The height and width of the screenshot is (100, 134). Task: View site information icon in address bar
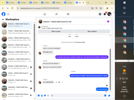point(18,8)
